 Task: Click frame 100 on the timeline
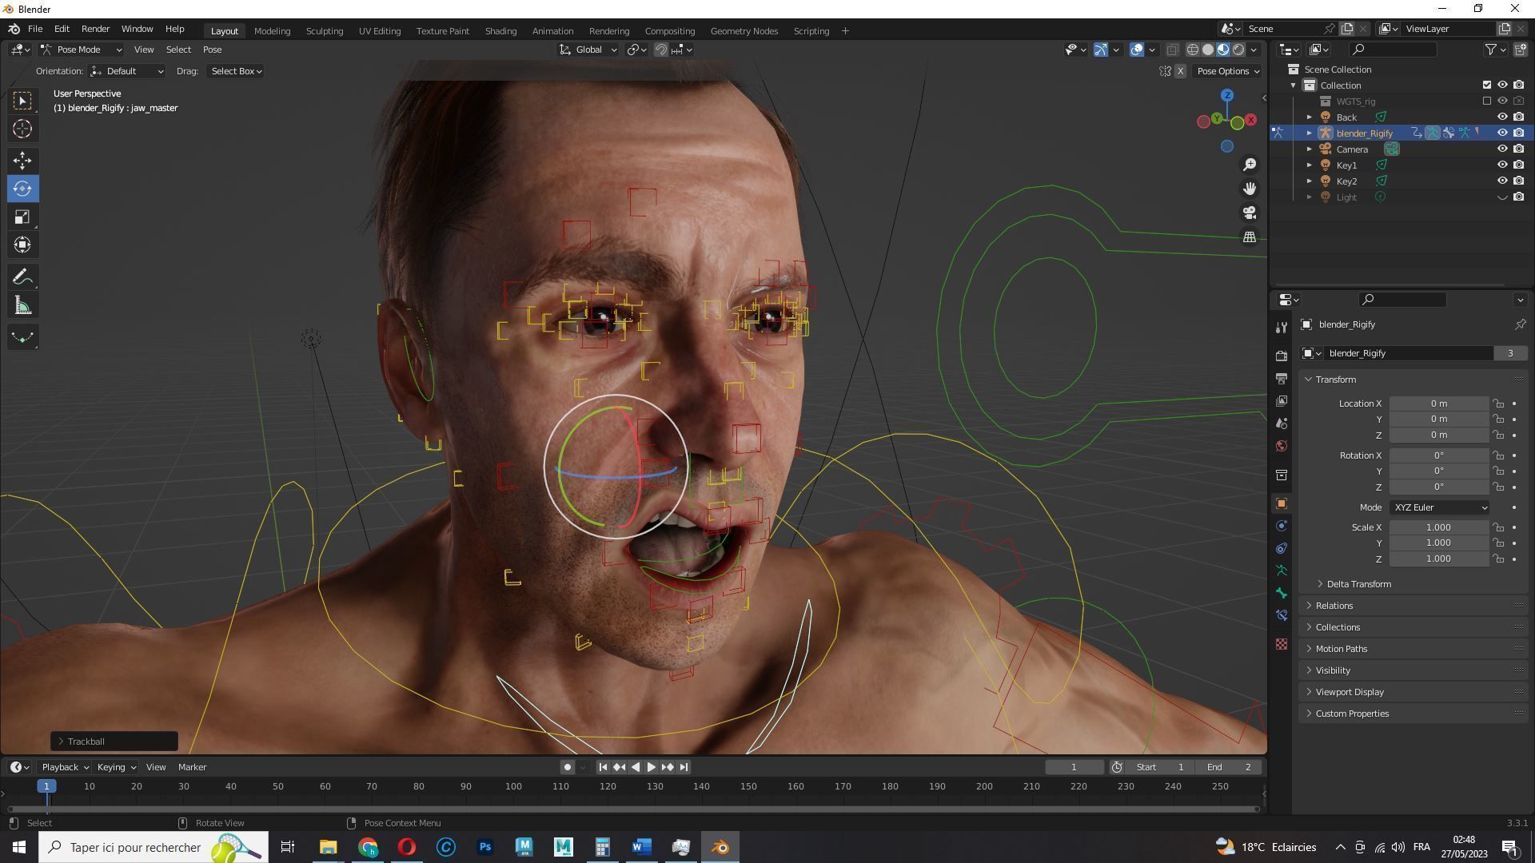(x=513, y=787)
